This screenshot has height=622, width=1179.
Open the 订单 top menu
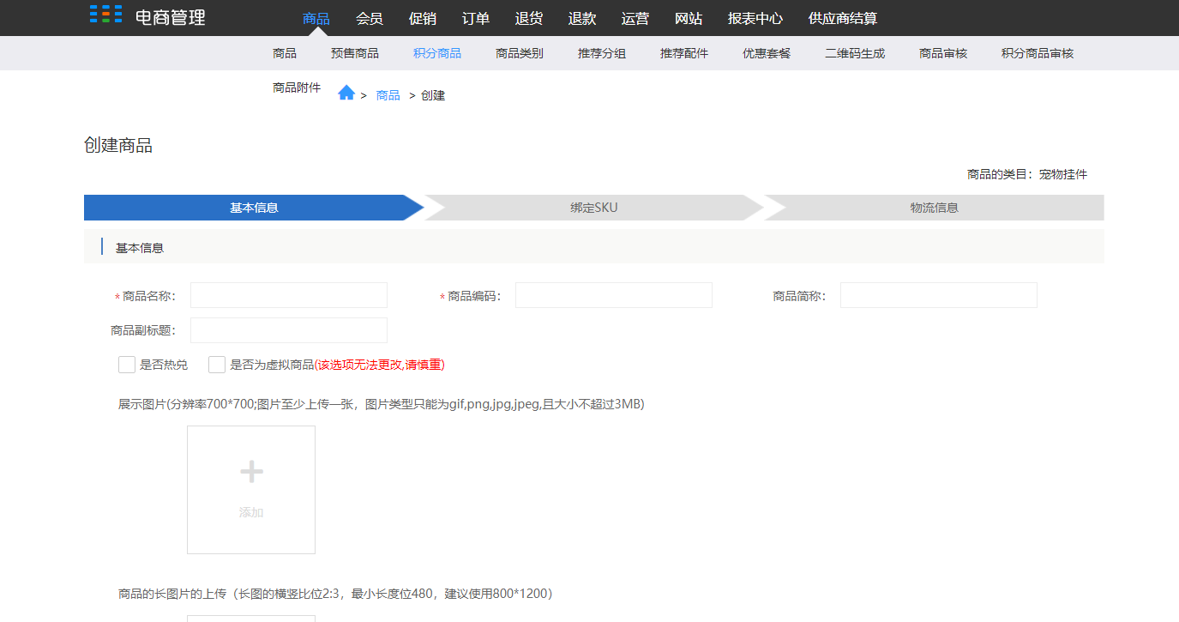tap(476, 19)
